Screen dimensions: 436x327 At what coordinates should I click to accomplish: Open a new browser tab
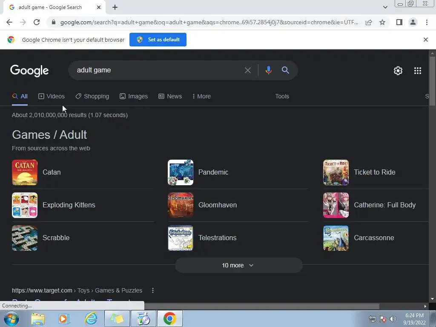point(115,8)
